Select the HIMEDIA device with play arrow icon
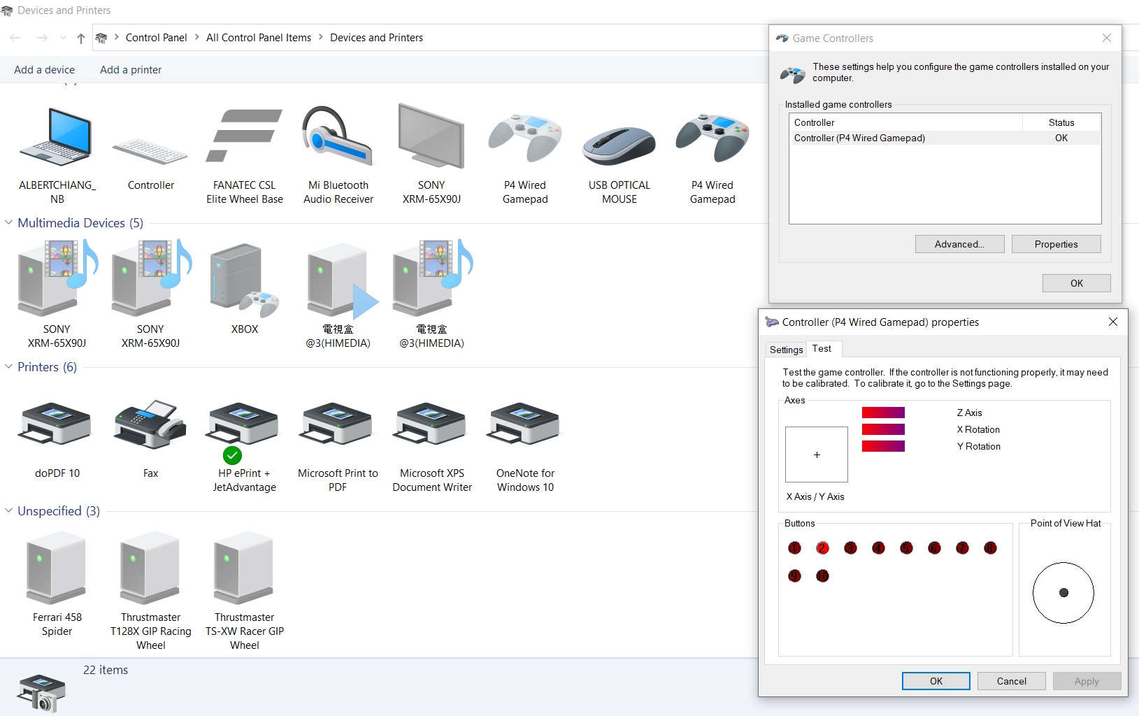 tap(338, 295)
